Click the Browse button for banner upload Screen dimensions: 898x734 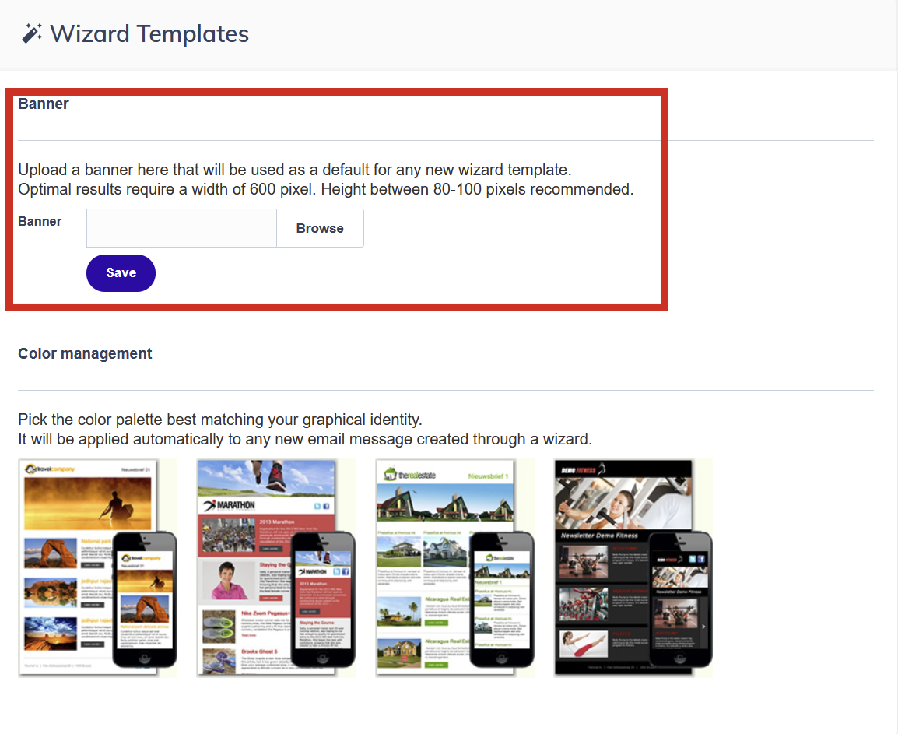coord(320,228)
